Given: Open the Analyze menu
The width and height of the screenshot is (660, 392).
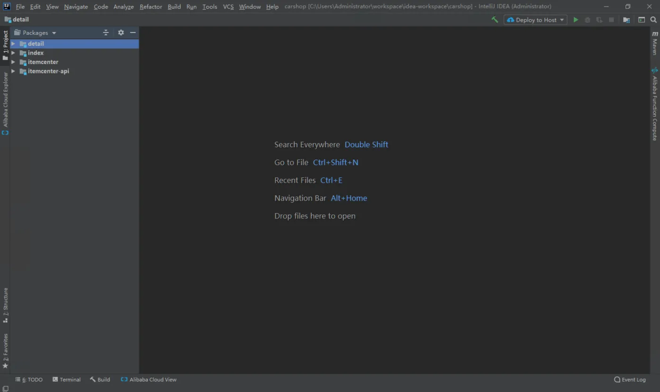Looking at the screenshot, I should tap(124, 7).
